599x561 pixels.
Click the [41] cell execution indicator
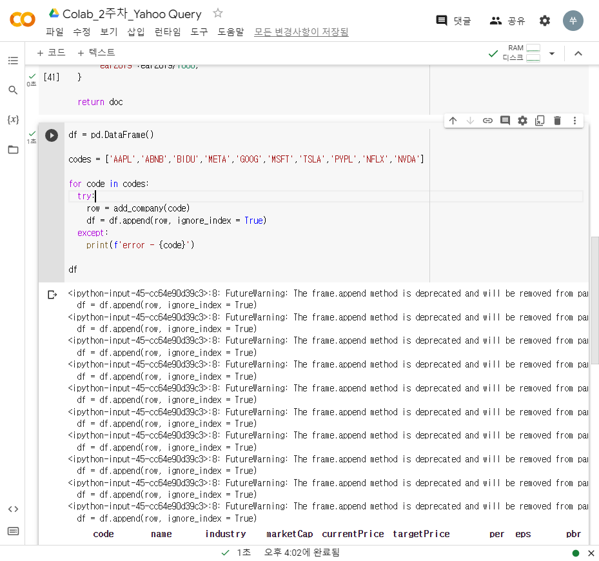click(51, 77)
